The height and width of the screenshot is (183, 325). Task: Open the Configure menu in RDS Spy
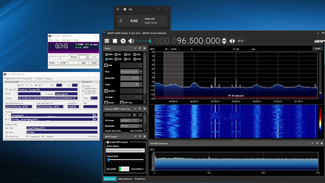point(66,40)
